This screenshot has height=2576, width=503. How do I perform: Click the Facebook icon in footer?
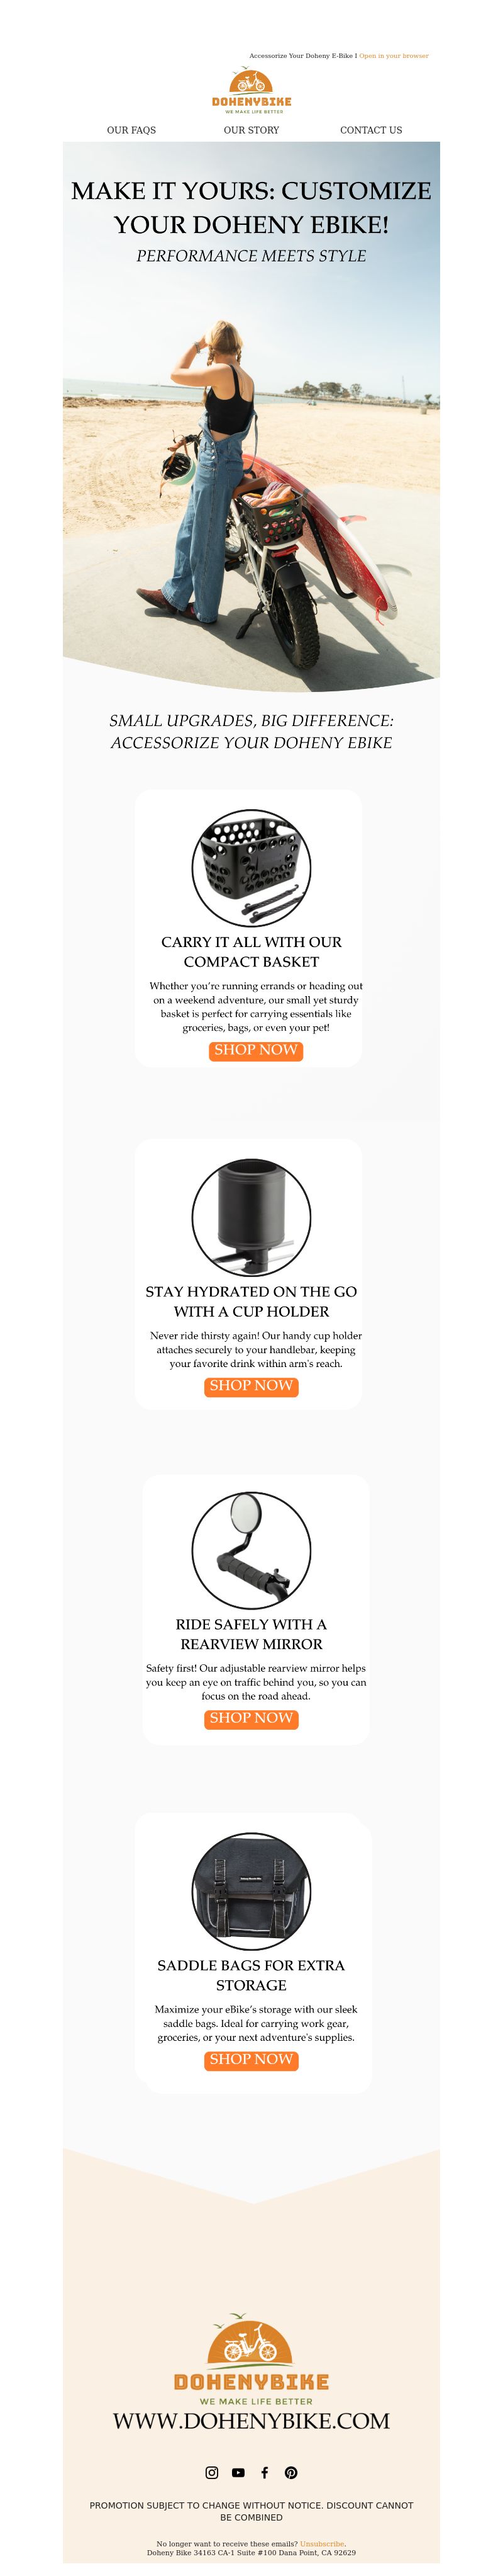[265, 2472]
